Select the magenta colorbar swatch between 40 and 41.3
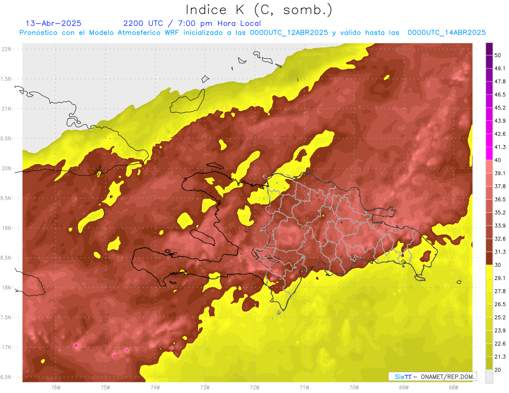Screen dimensions: 509x393 click(x=489, y=153)
